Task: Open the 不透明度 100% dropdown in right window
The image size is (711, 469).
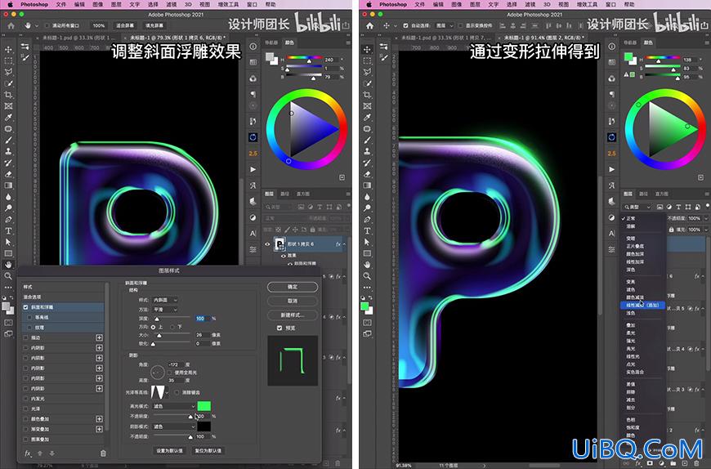Action: [x=705, y=218]
